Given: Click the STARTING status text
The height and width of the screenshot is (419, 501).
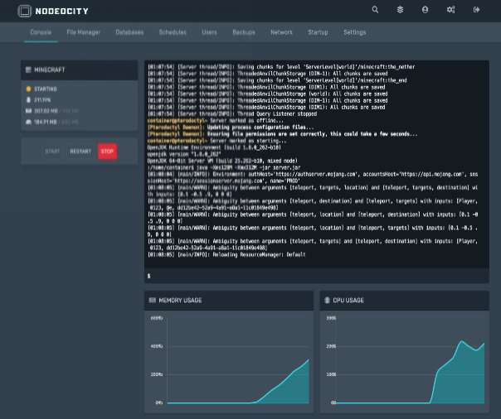Looking at the screenshot, I should (46, 89).
